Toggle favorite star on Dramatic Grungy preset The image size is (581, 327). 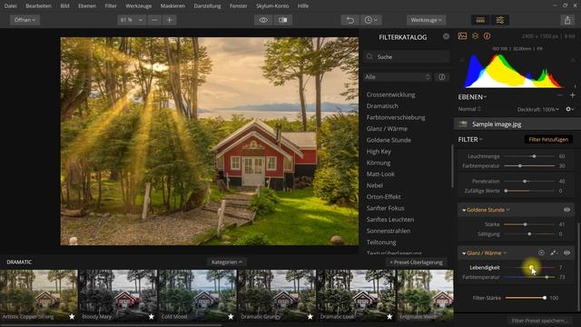310,317
